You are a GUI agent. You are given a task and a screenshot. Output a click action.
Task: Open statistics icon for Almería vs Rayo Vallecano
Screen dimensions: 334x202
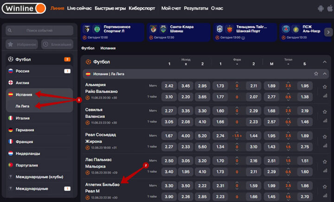coord(325,96)
